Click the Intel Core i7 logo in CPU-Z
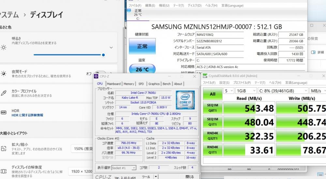The width and height of the screenshot is (326, 179). pyautogui.click(x=185, y=100)
